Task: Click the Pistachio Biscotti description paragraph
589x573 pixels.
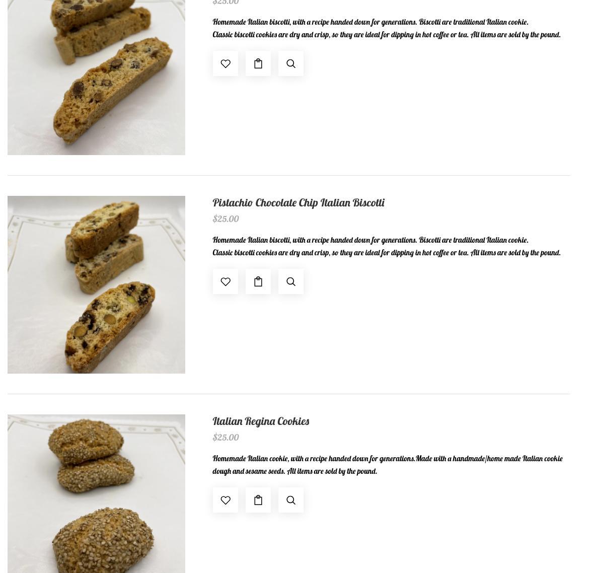Action: pyautogui.click(x=387, y=246)
